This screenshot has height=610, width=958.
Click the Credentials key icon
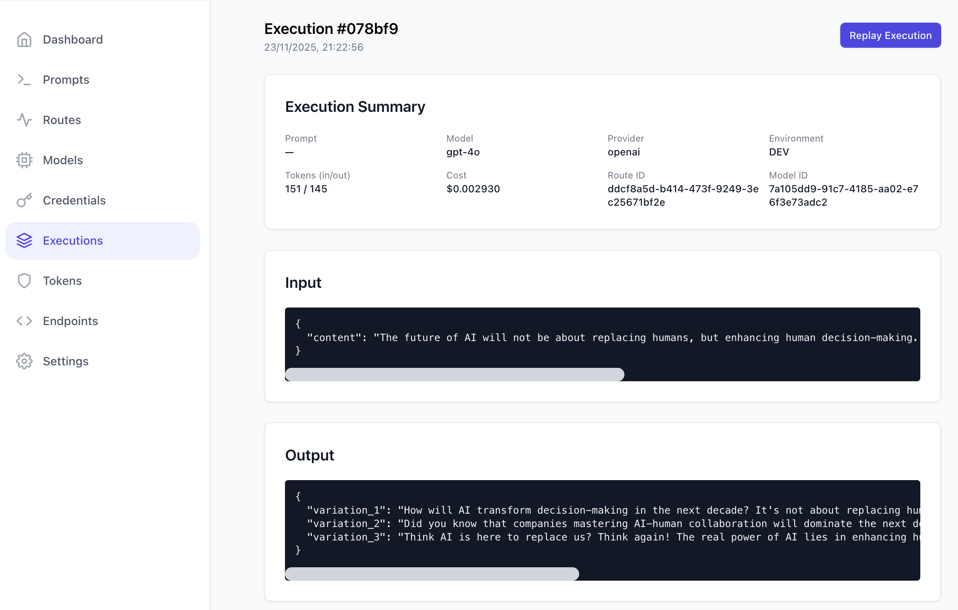click(x=24, y=200)
